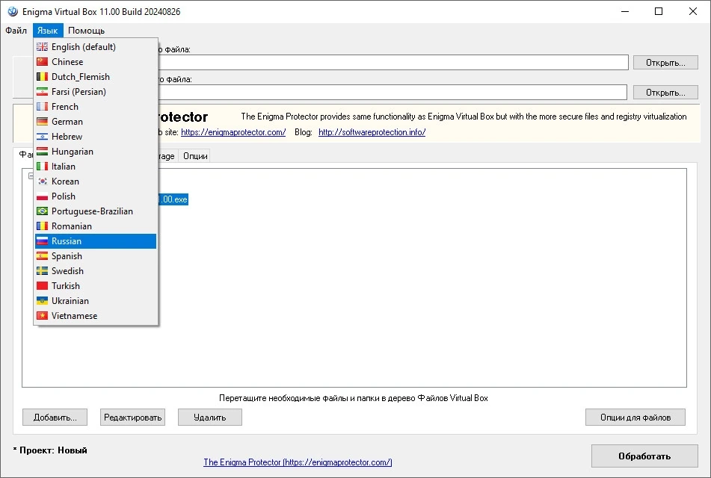
Task: Click the Romanian flag icon
Action: (42, 226)
